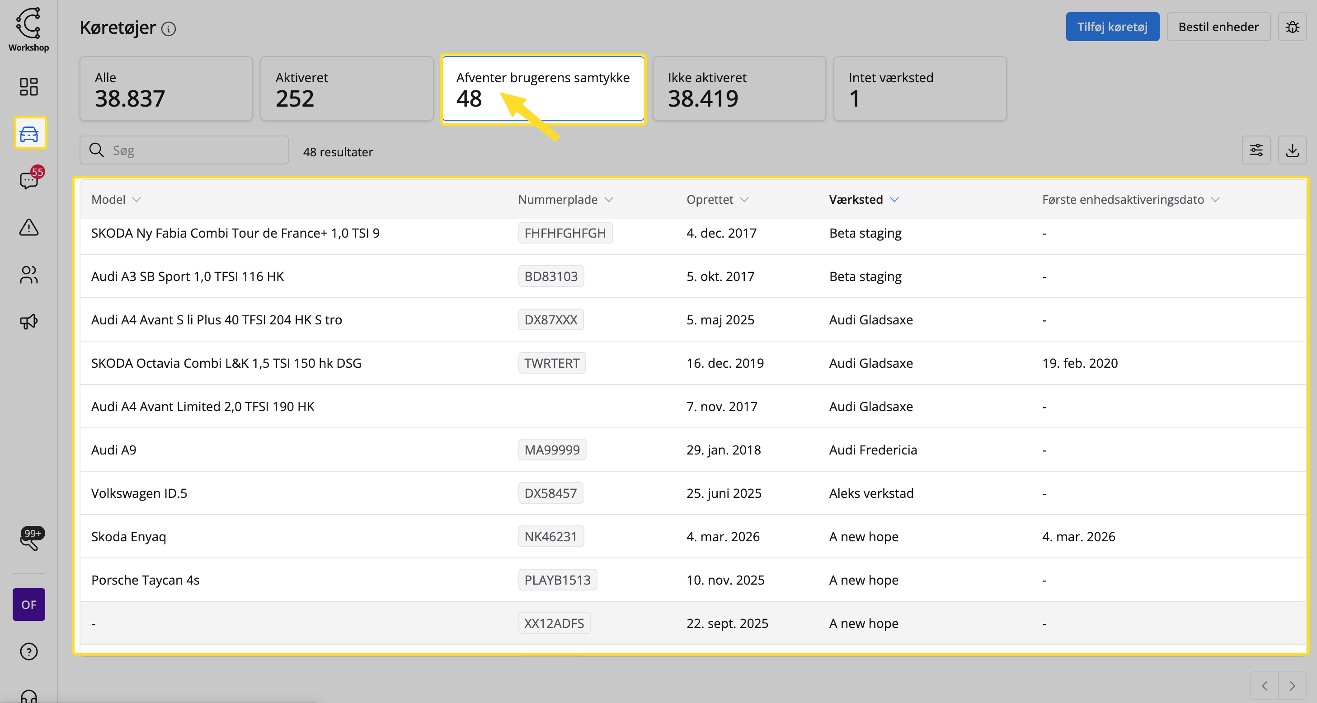Open the alerts warning triangle icon
Screen dimensions: 1317x703
(x=28, y=227)
